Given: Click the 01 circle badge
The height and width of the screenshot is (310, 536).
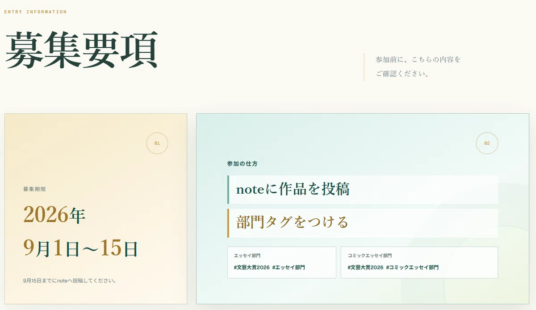Looking at the screenshot, I should point(157,143).
